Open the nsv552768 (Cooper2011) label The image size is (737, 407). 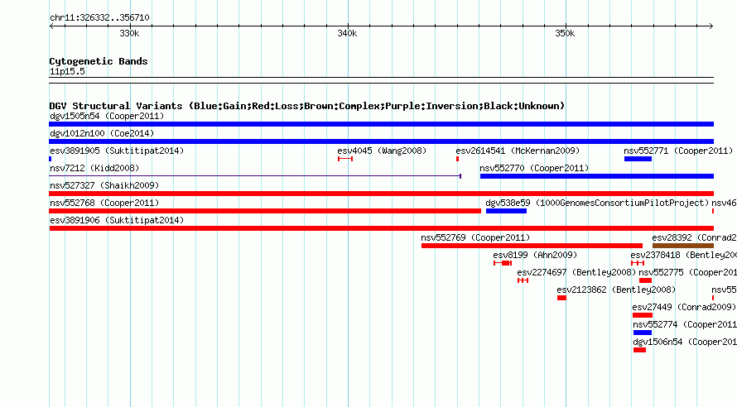point(104,203)
